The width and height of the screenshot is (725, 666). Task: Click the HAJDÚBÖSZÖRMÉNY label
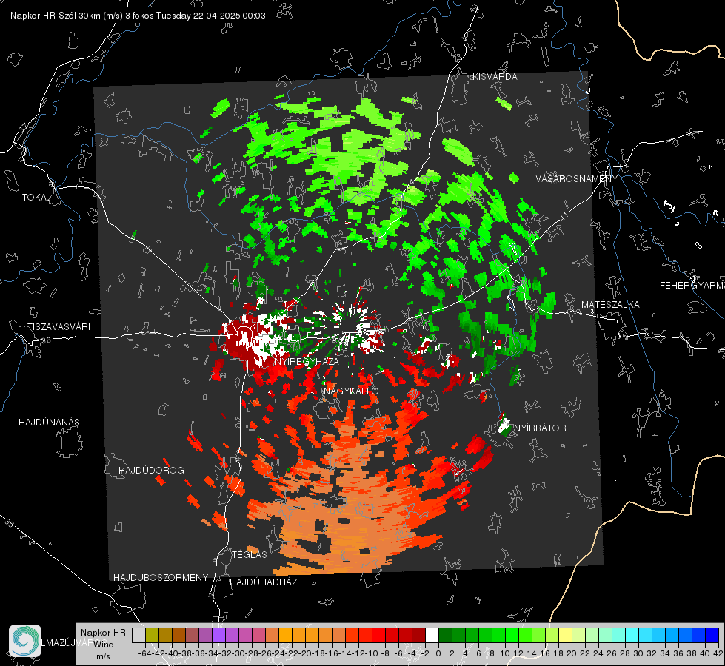coord(161,578)
